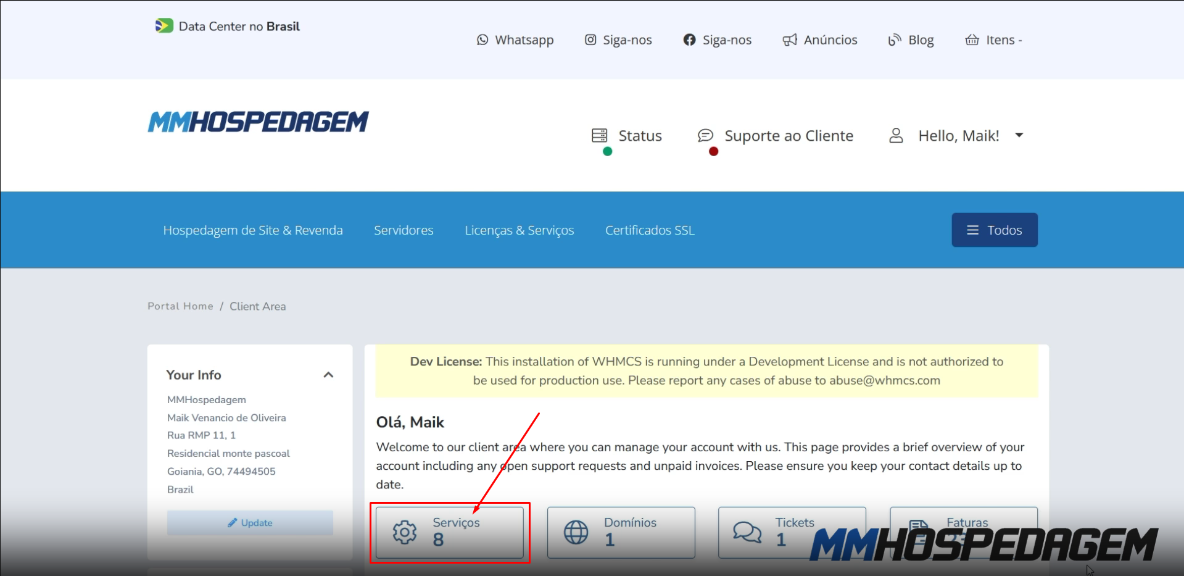Open the Servidores menu item

pos(404,230)
